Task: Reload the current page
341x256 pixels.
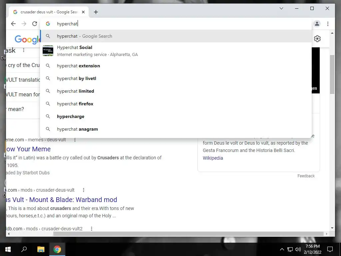Action: tap(35, 24)
